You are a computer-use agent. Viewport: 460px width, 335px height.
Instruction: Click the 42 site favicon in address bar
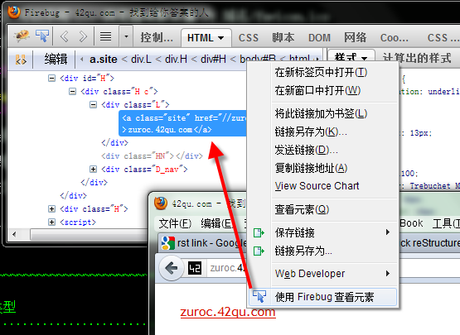[x=195, y=268]
